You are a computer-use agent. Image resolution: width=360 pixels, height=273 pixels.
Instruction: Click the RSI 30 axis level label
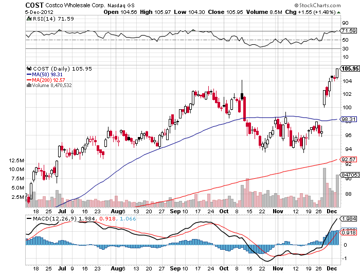[345, 48]
